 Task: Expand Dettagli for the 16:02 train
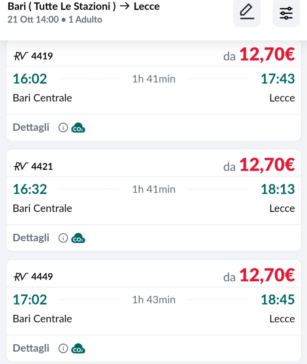[31, 128]
